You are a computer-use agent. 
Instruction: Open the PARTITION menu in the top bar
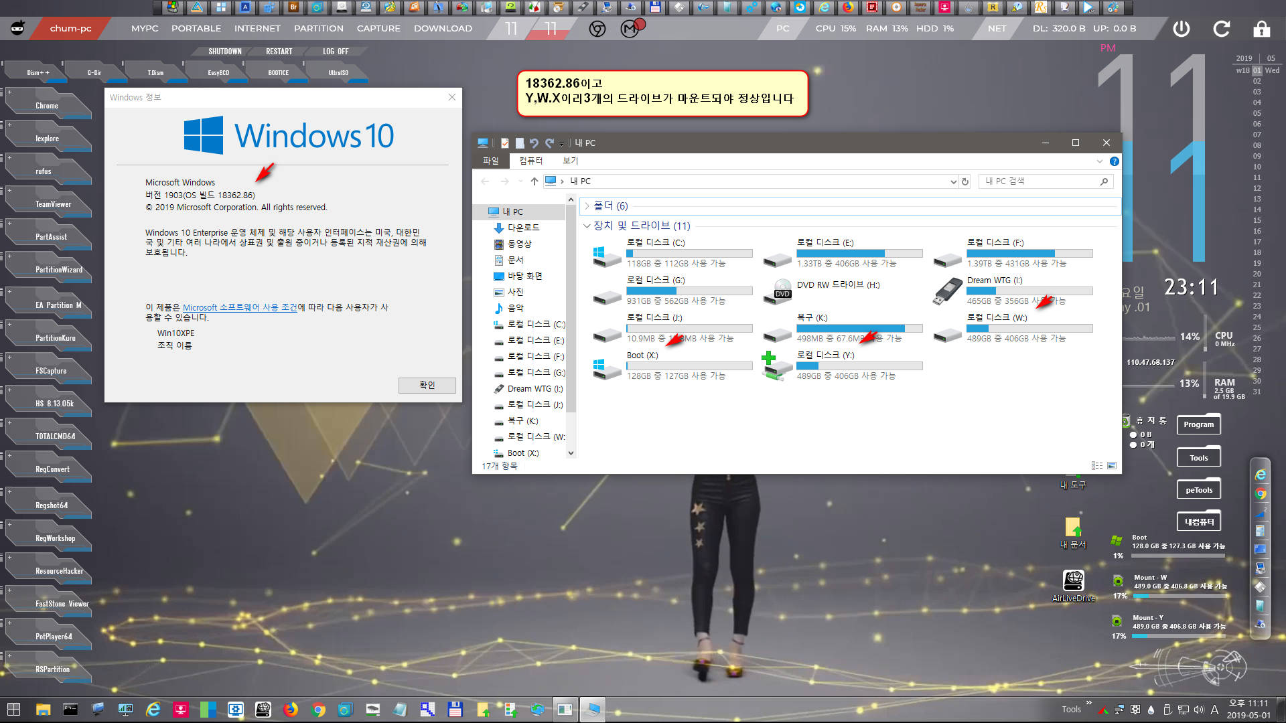[x=319, y=29]
